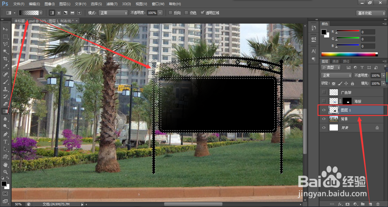Screen dimensions: 388x207
Task: Open the tool preset picker arrow
Action: [15, 13]
